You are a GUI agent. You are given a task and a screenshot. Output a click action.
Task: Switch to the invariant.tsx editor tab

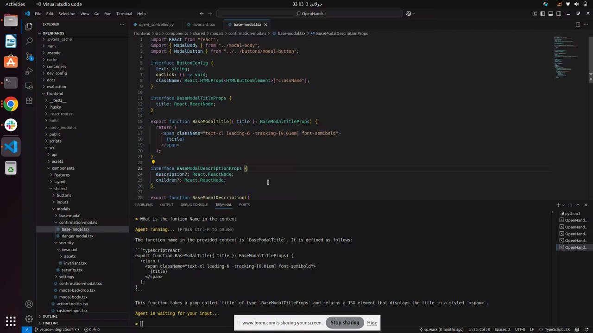[x=204, y=25]
